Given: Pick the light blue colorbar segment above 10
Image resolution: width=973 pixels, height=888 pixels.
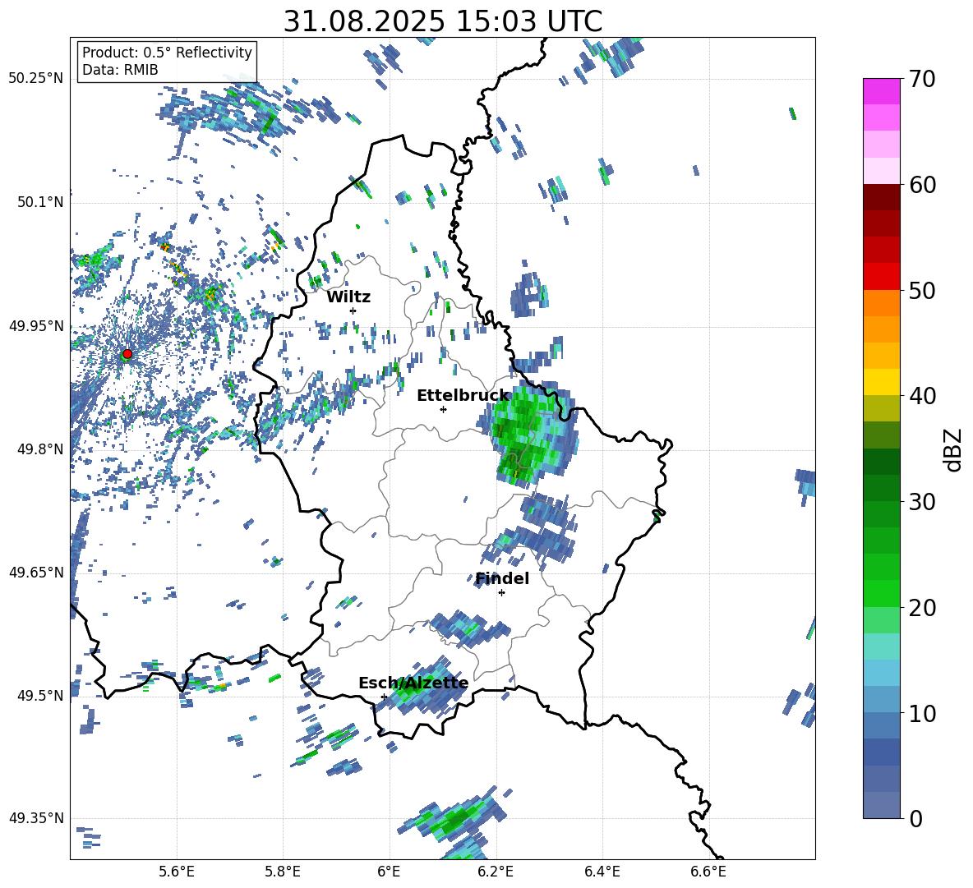Looking at the screenshot, I should tap(881, 699).
